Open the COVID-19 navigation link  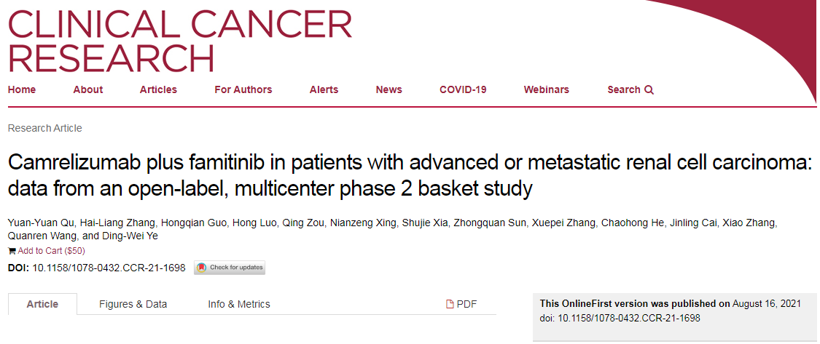click(463, 89)
